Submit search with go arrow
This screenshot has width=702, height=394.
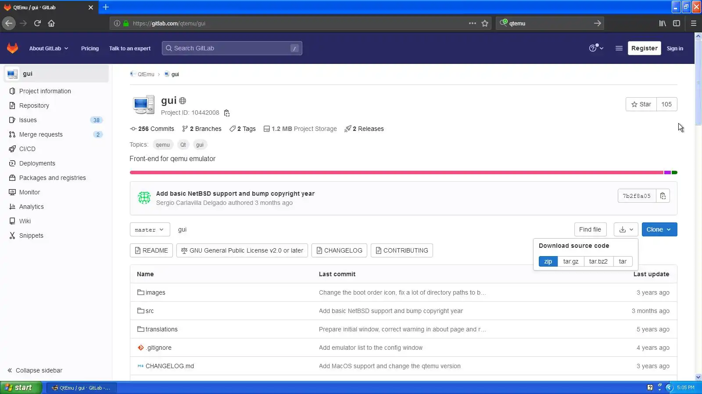click(597, 23)
